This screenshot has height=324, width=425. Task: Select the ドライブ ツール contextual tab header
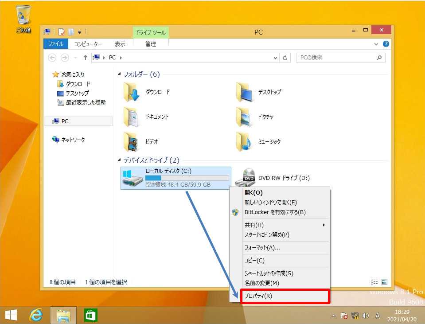click(151, 32)
